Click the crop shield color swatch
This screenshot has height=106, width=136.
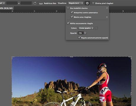pyautogui.click(x=96, y=28)
